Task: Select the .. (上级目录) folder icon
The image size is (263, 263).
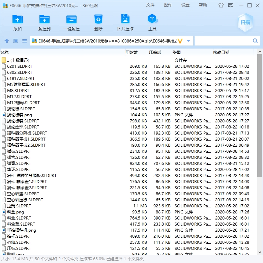Action: (4, 60)
